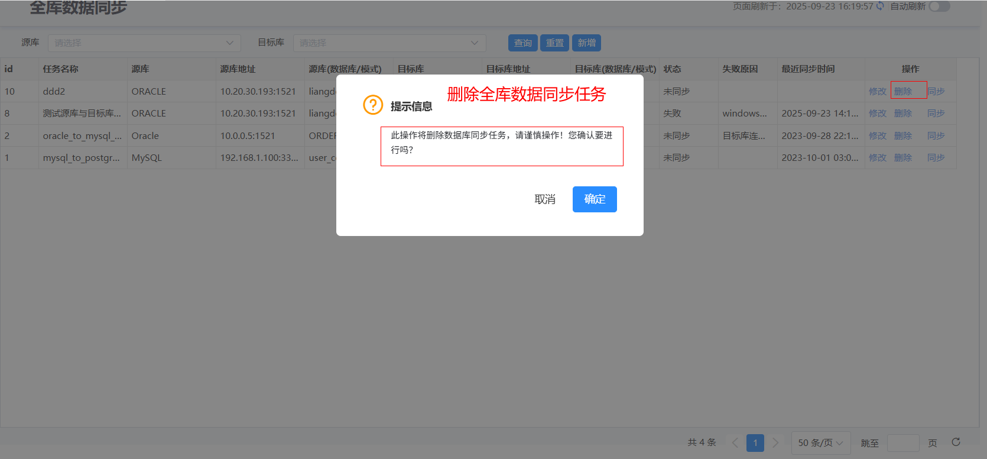Click the 跳至 page number input field
Screen dimensions: 987x459
pyautogui.click(x=902, y=443)
